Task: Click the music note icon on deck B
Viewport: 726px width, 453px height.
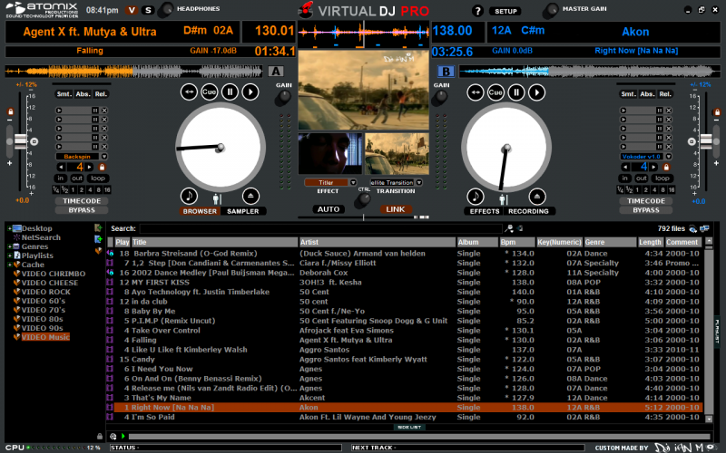Action: click(476, 197)
